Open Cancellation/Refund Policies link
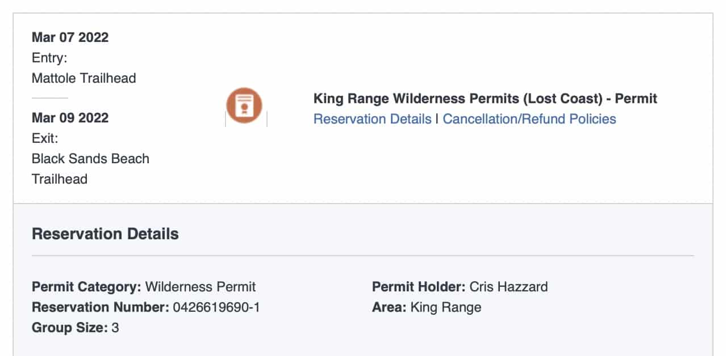The height and width of the screenshot is (356, 726). (529, 119)
